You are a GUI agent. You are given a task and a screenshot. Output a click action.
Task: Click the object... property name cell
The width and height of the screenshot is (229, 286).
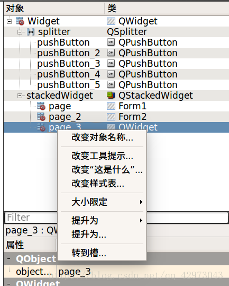coord(34,272)
